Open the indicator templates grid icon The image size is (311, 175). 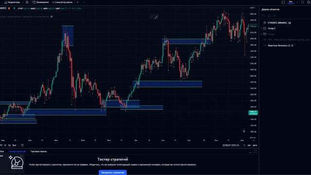click(27, 2)
